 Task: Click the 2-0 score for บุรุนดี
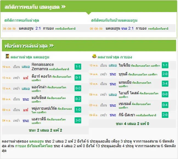click(165, 74)
